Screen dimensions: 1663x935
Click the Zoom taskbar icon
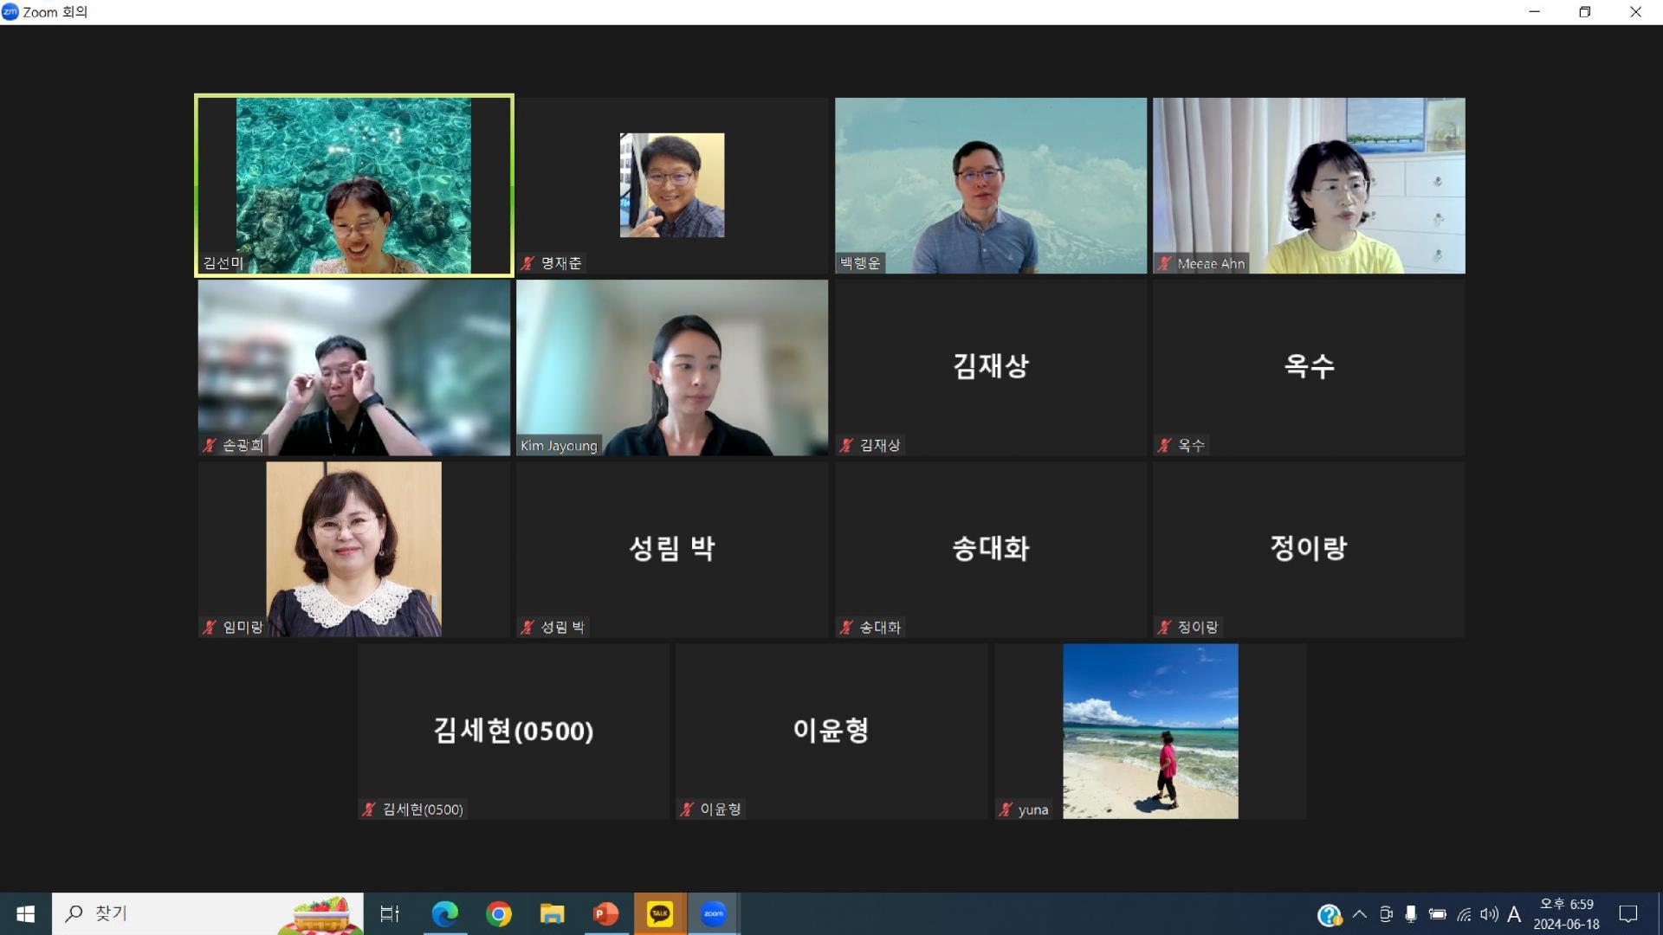click(714, 913)
